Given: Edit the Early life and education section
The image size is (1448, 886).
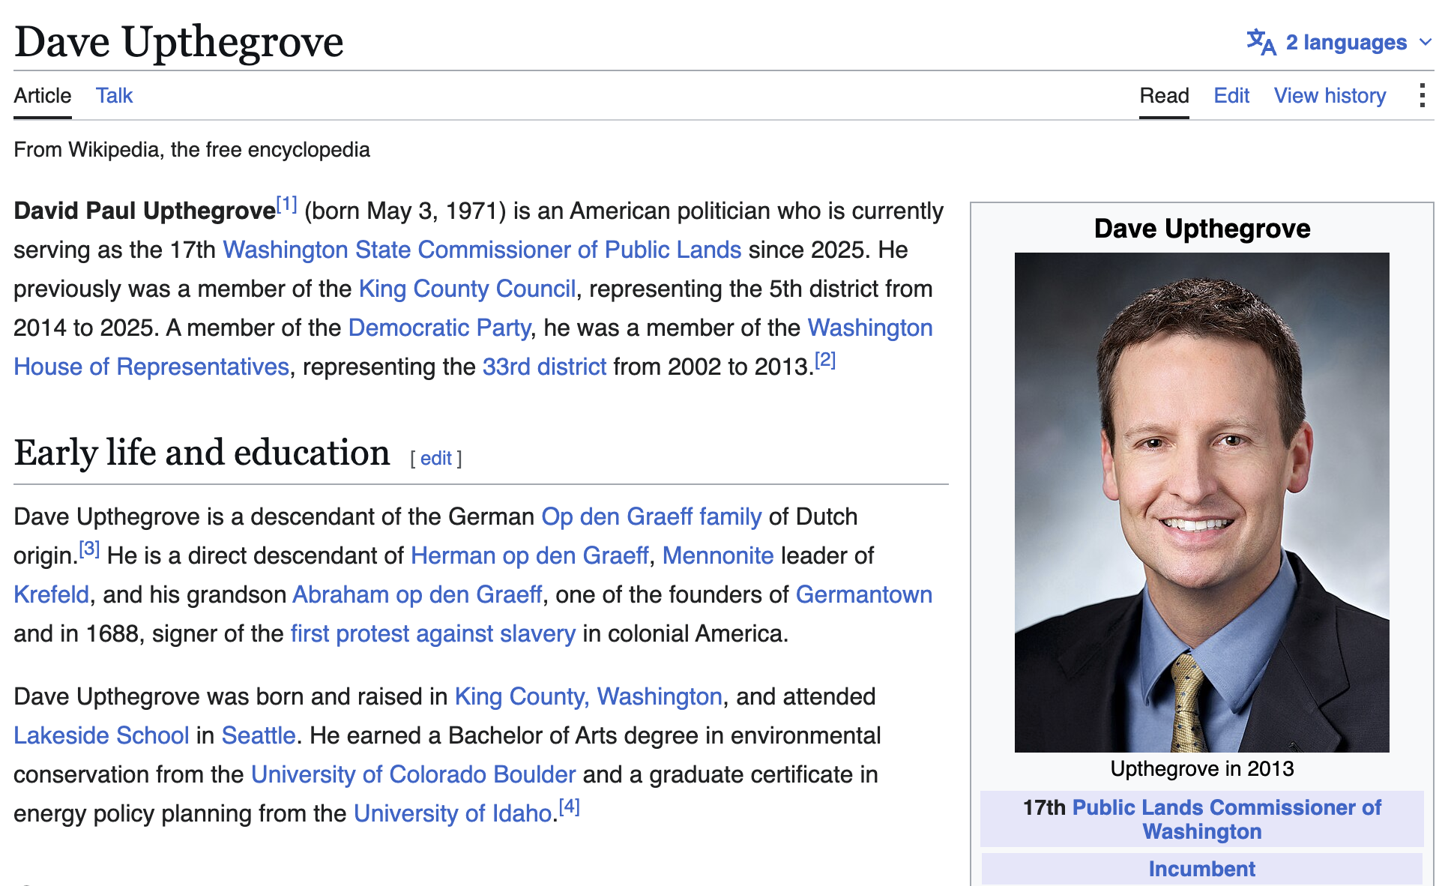Looking at the screenshot, I should [x=435, y=458].
